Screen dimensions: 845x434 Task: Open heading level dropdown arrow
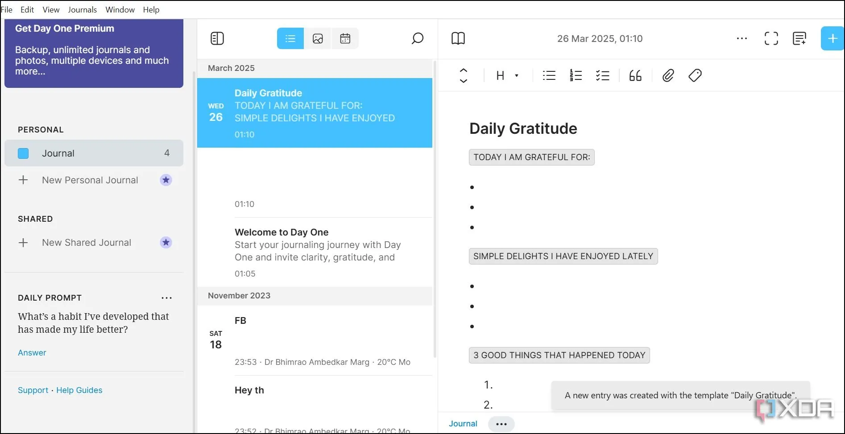[x=517, y=75]
